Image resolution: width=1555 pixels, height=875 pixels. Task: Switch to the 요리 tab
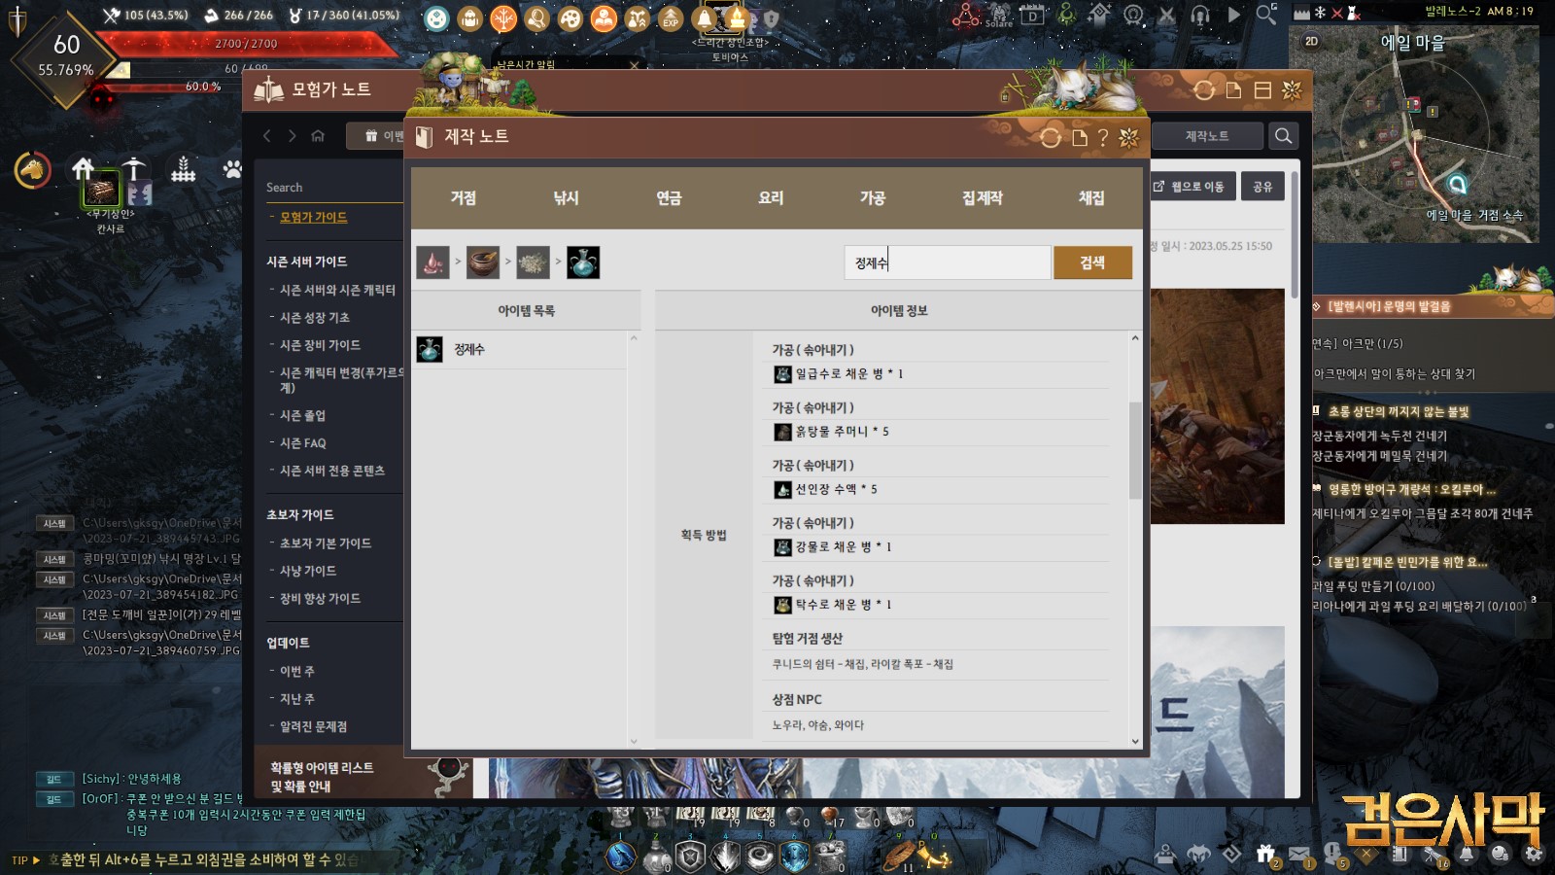(771, 197)
